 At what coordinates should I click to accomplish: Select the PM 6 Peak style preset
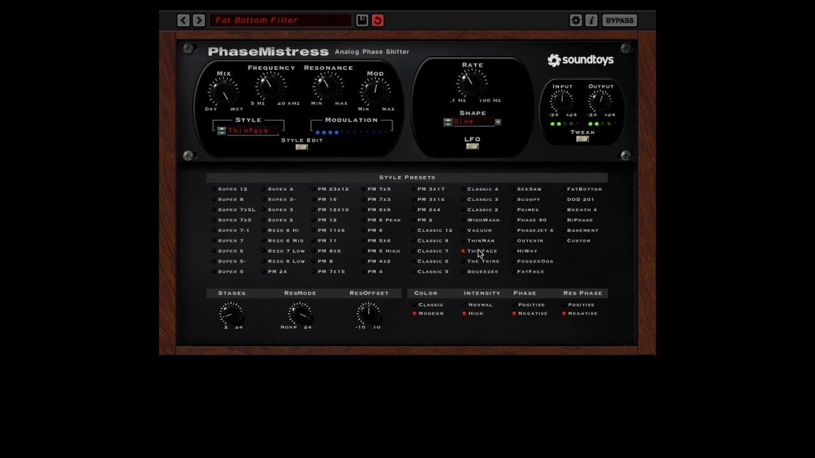[381, 220]
